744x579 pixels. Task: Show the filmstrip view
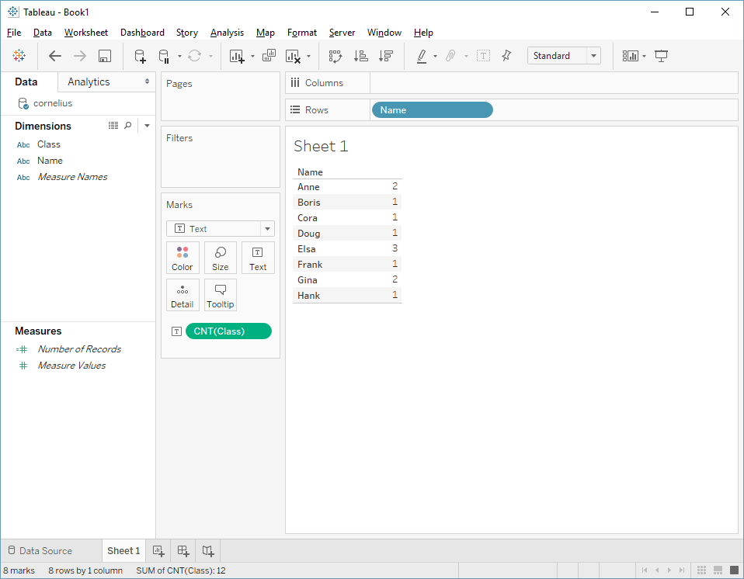(x=718, y=570)
